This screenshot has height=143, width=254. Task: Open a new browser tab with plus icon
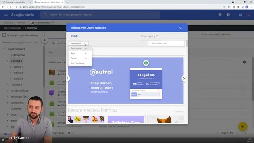tap(67, 2)
